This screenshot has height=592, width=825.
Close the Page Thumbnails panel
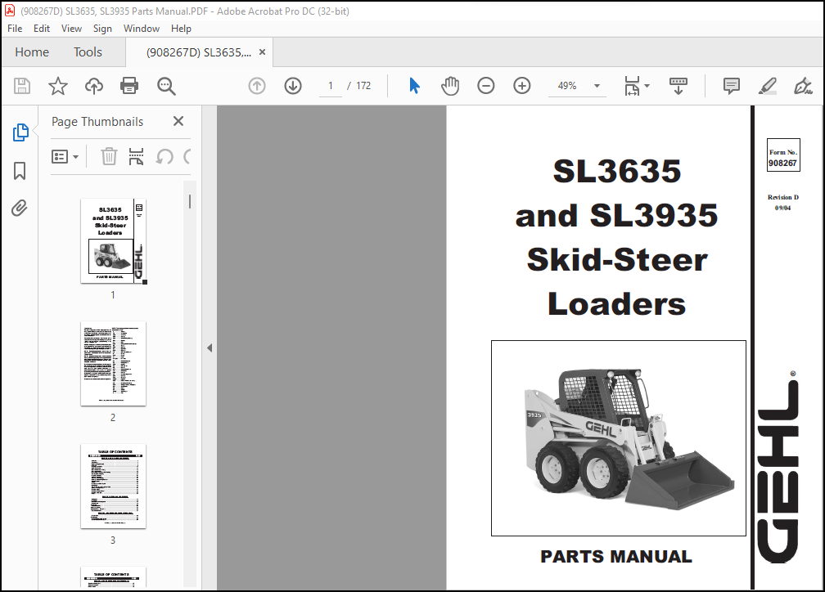click(x=178, y=122)
